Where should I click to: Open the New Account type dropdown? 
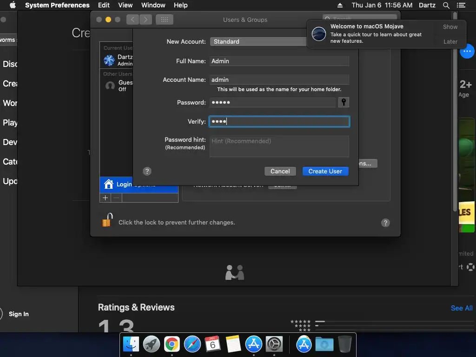tap(258, 41)
